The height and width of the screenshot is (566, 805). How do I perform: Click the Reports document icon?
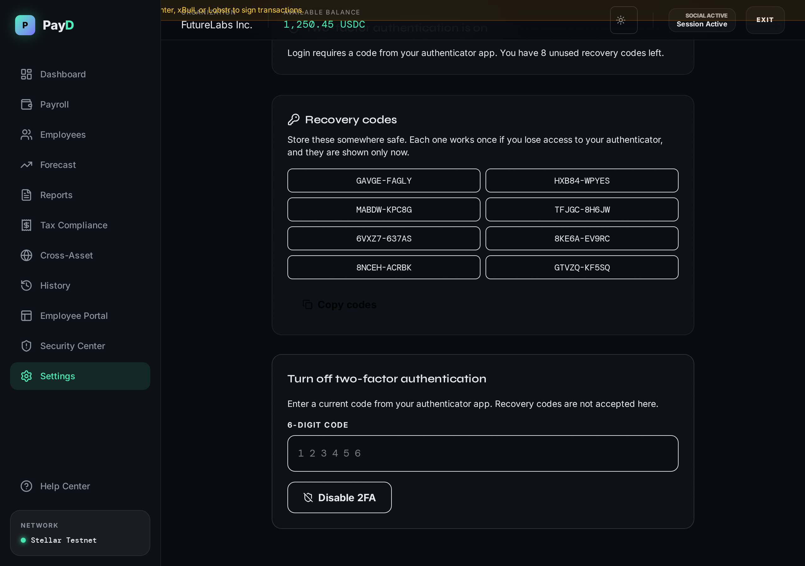[26, 195]
